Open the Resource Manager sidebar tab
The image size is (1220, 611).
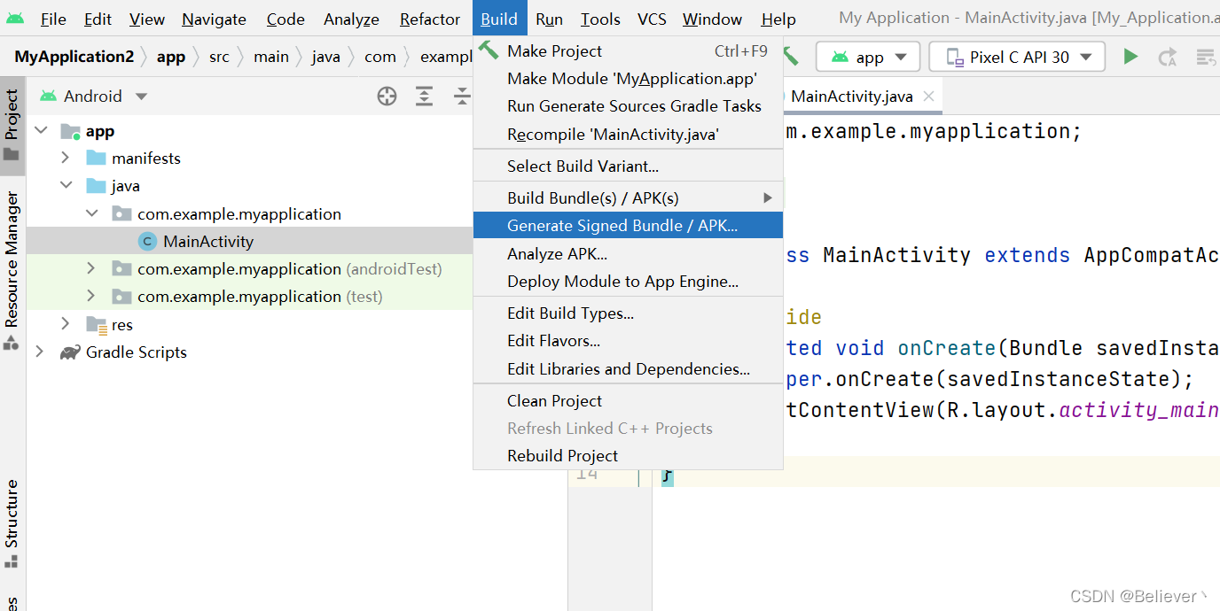(12, 268)
